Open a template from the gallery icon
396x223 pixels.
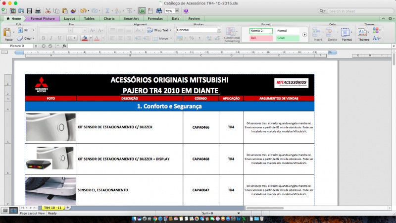tap(13, 11)
